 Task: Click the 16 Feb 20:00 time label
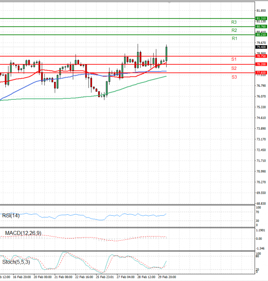click(x=22, y=277)
